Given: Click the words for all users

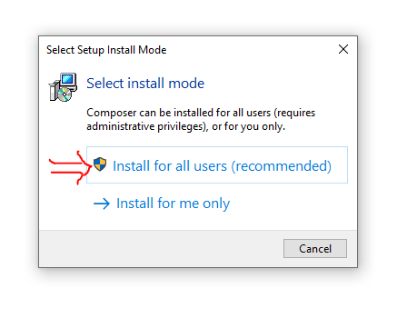Looking at the screenshot, I should (190, 166).
